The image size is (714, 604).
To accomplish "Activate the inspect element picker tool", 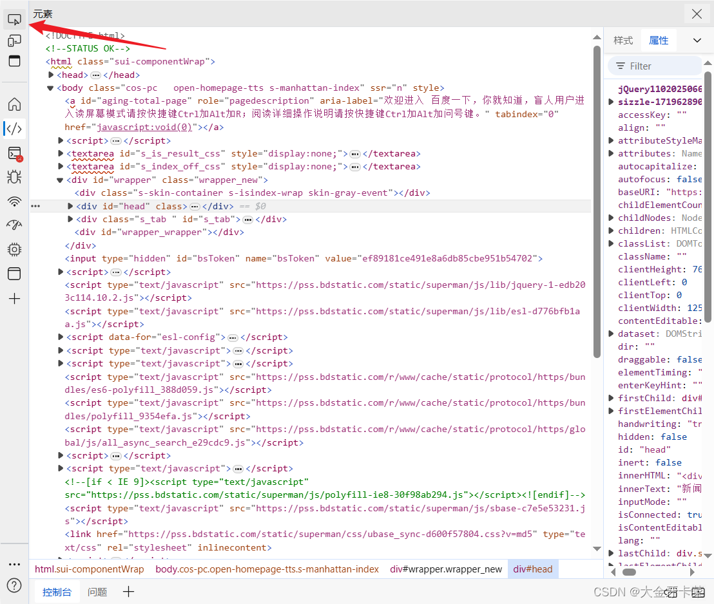I will [x=15, y=19].
